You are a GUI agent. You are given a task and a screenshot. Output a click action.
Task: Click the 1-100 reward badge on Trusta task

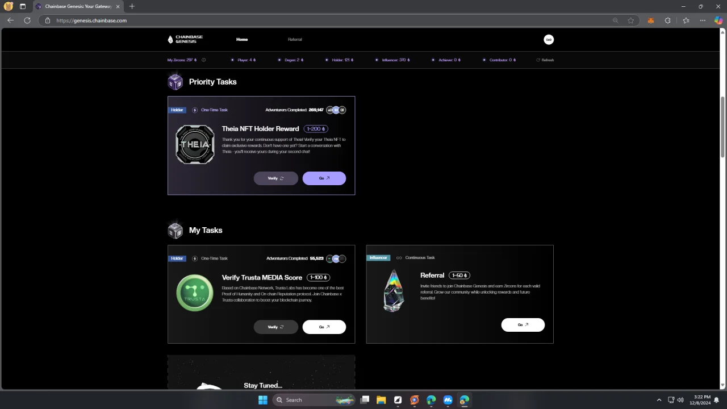coord(318,277)
